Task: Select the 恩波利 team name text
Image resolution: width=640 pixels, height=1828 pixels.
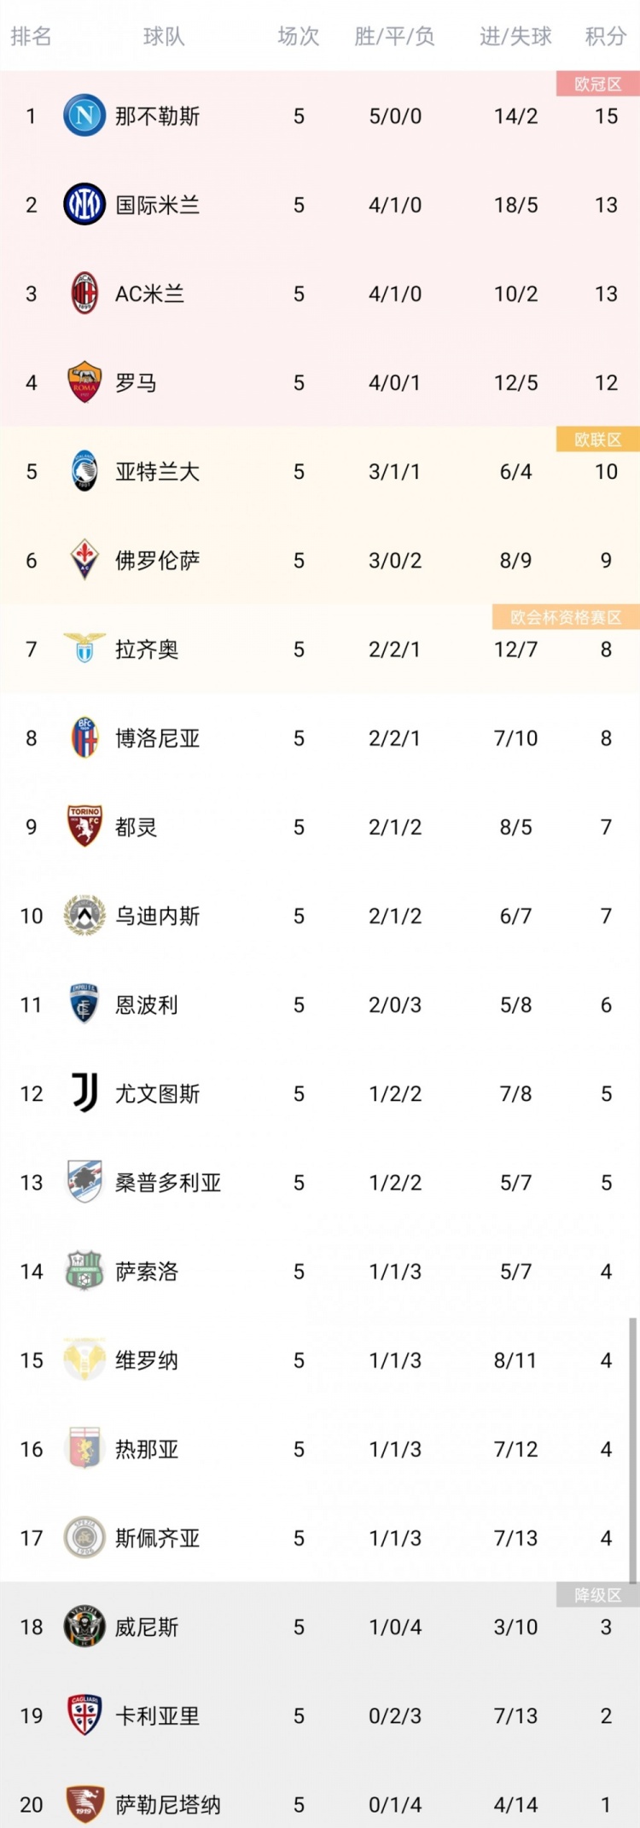Action: [145, 1005]
